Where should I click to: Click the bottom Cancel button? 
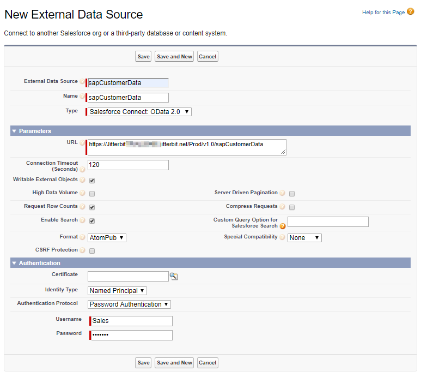208,362
